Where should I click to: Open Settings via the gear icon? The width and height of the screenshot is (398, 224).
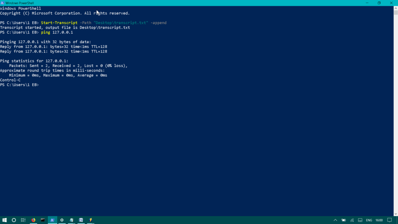click(61, 220)
